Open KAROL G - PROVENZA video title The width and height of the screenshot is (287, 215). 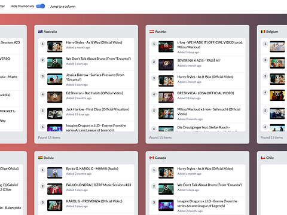point(94,201)
